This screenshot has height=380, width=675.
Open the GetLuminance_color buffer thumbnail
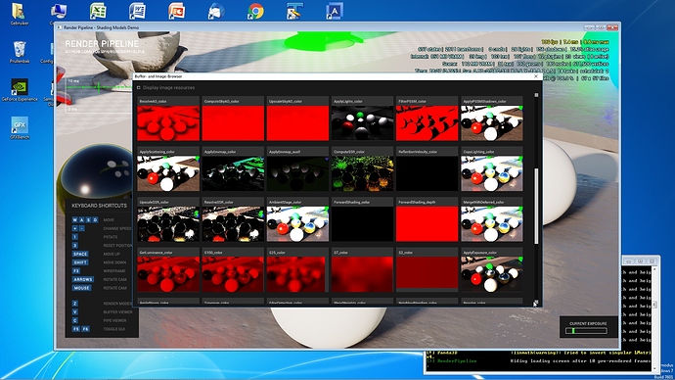coord(168,274)
